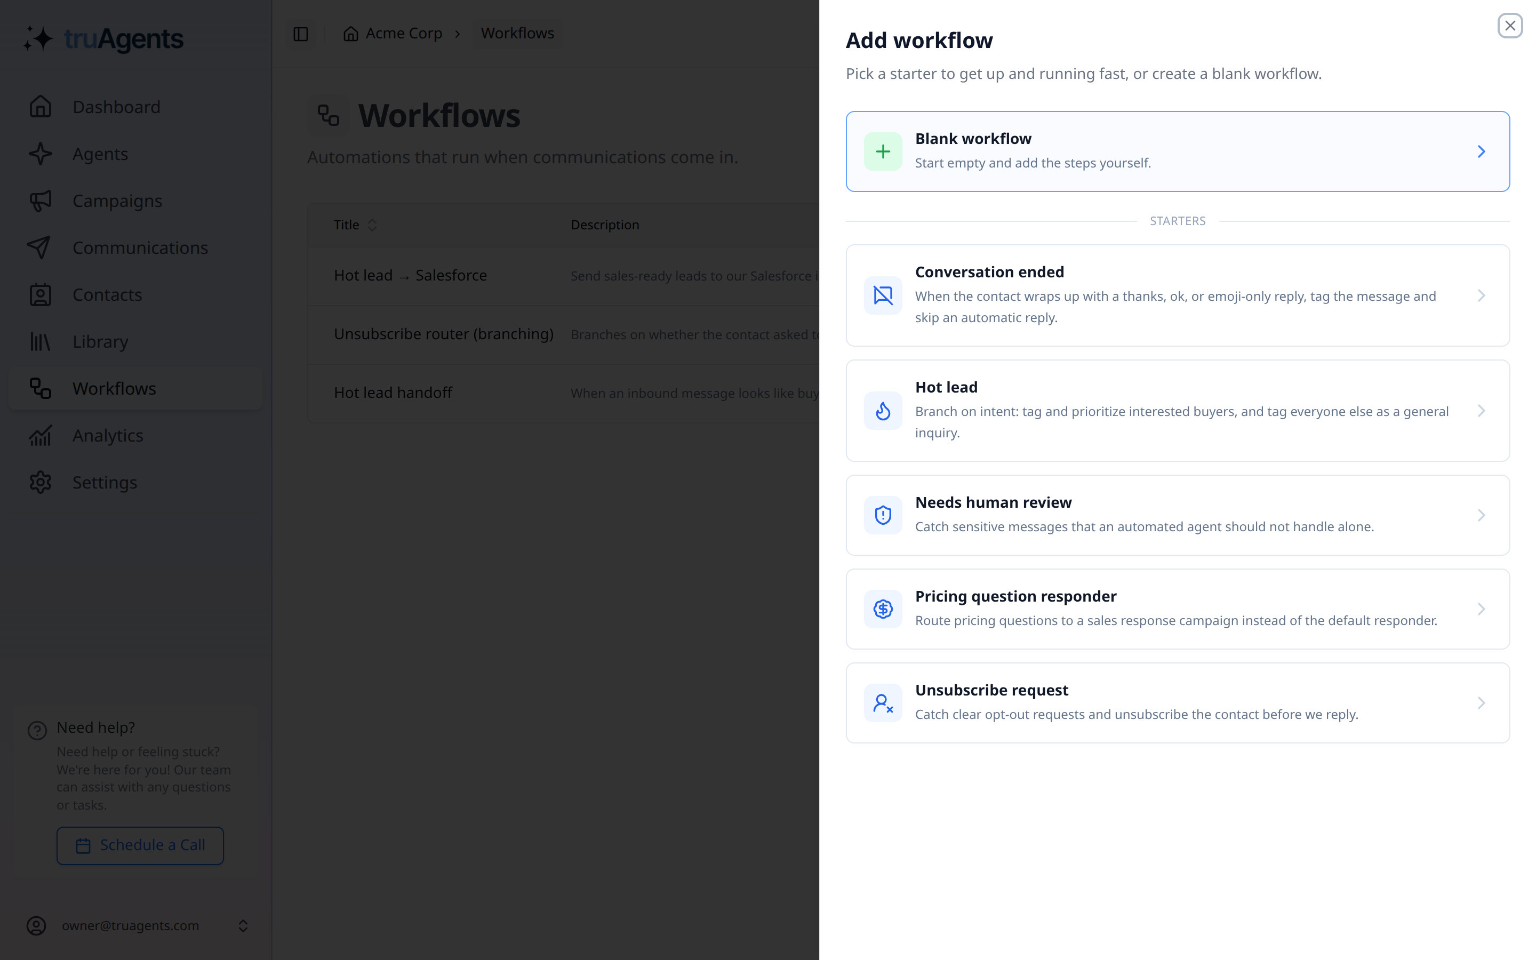Click the Dashboard home icon in sidebar
This screenshot has height=960, width=1536.
point(41,107)
